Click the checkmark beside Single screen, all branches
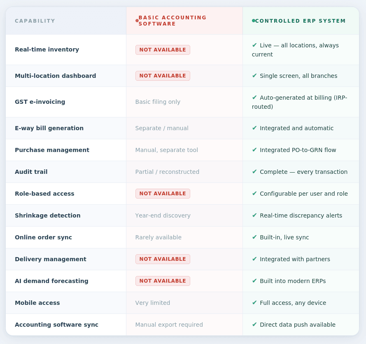Image resolution: width=366 pixels, height=344 pixels. click(254, 76)
